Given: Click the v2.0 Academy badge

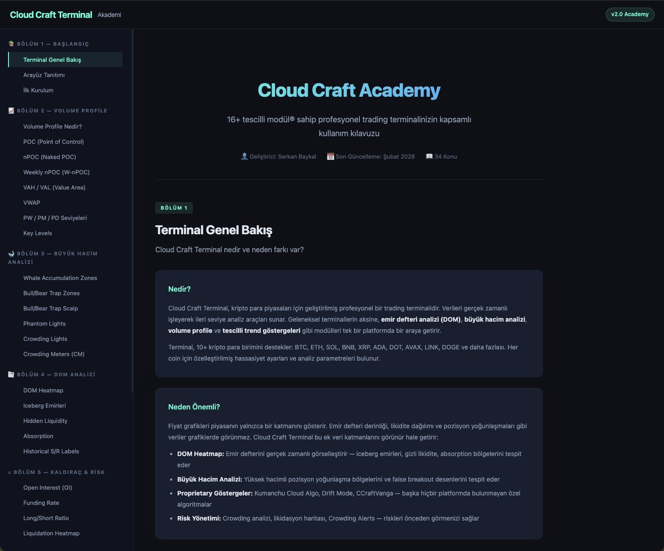Looking at the screenshot, I should pos(630,14).
